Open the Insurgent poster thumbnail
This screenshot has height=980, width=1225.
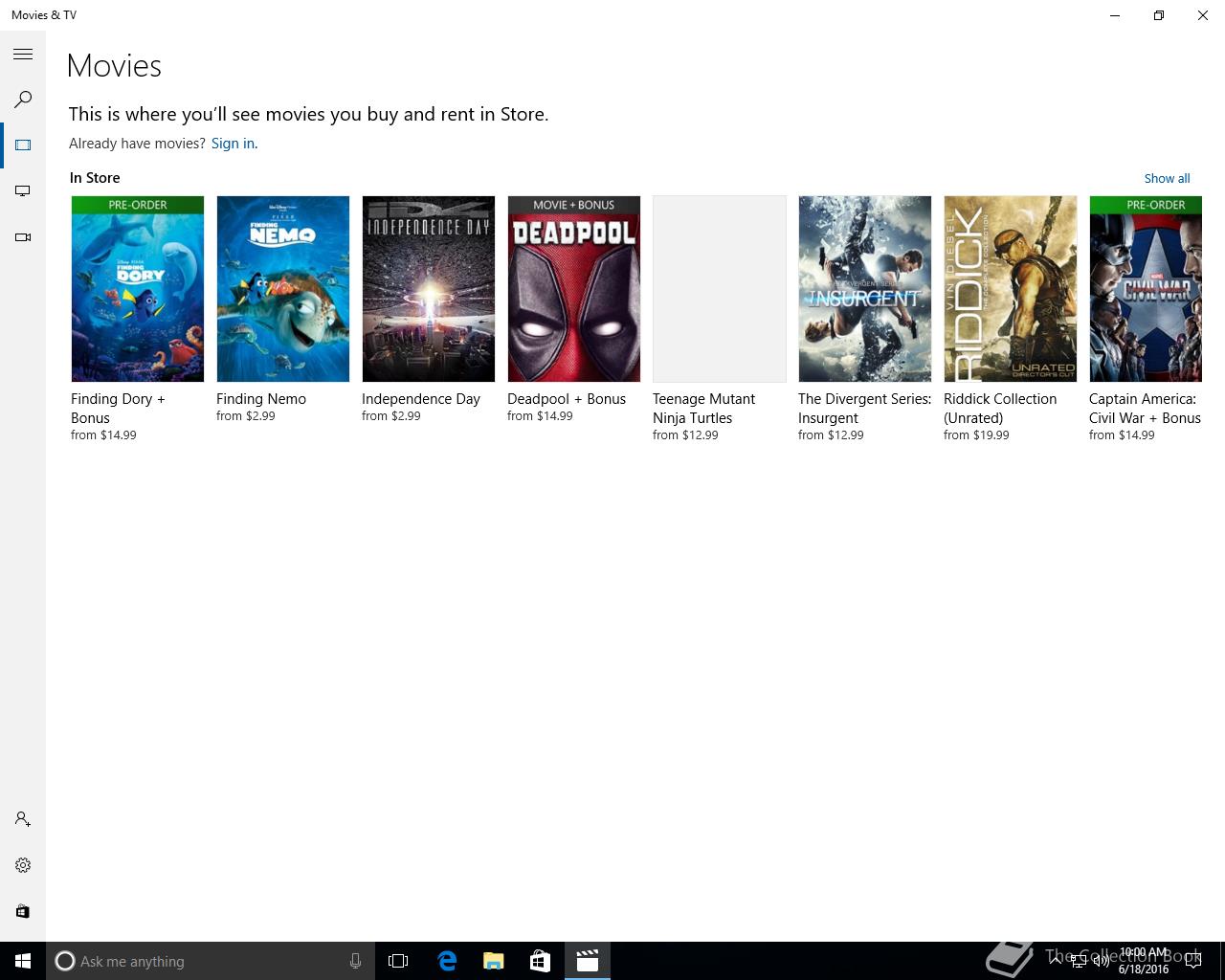click(x=865, y=289)
